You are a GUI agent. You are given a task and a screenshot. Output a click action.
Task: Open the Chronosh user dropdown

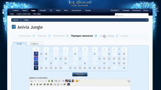115,10
